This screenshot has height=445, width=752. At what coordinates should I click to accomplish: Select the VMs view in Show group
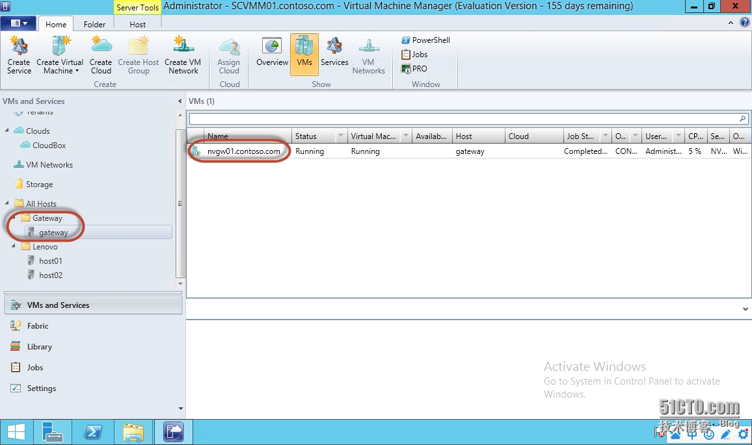304,54
